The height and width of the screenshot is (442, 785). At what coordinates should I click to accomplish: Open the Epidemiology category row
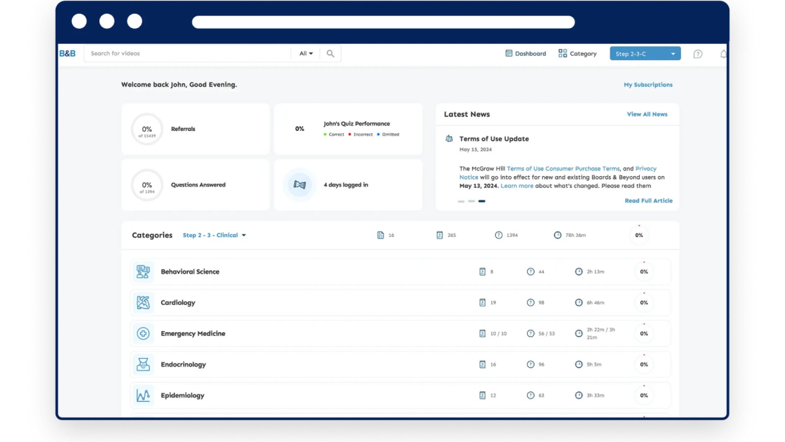click(400, 396)
